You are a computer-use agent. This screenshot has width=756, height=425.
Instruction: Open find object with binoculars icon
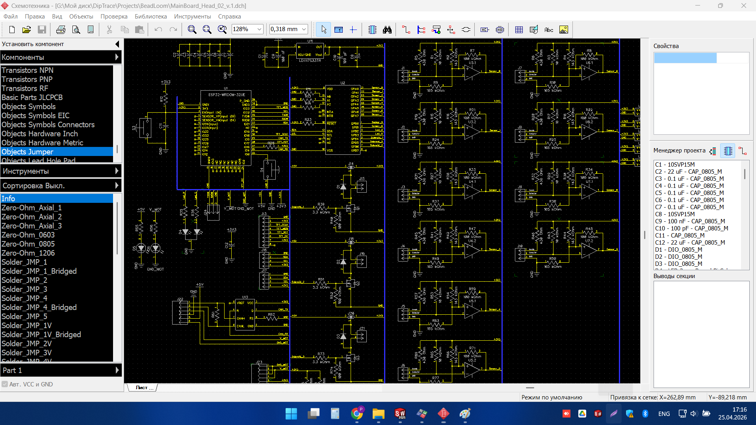387,30
